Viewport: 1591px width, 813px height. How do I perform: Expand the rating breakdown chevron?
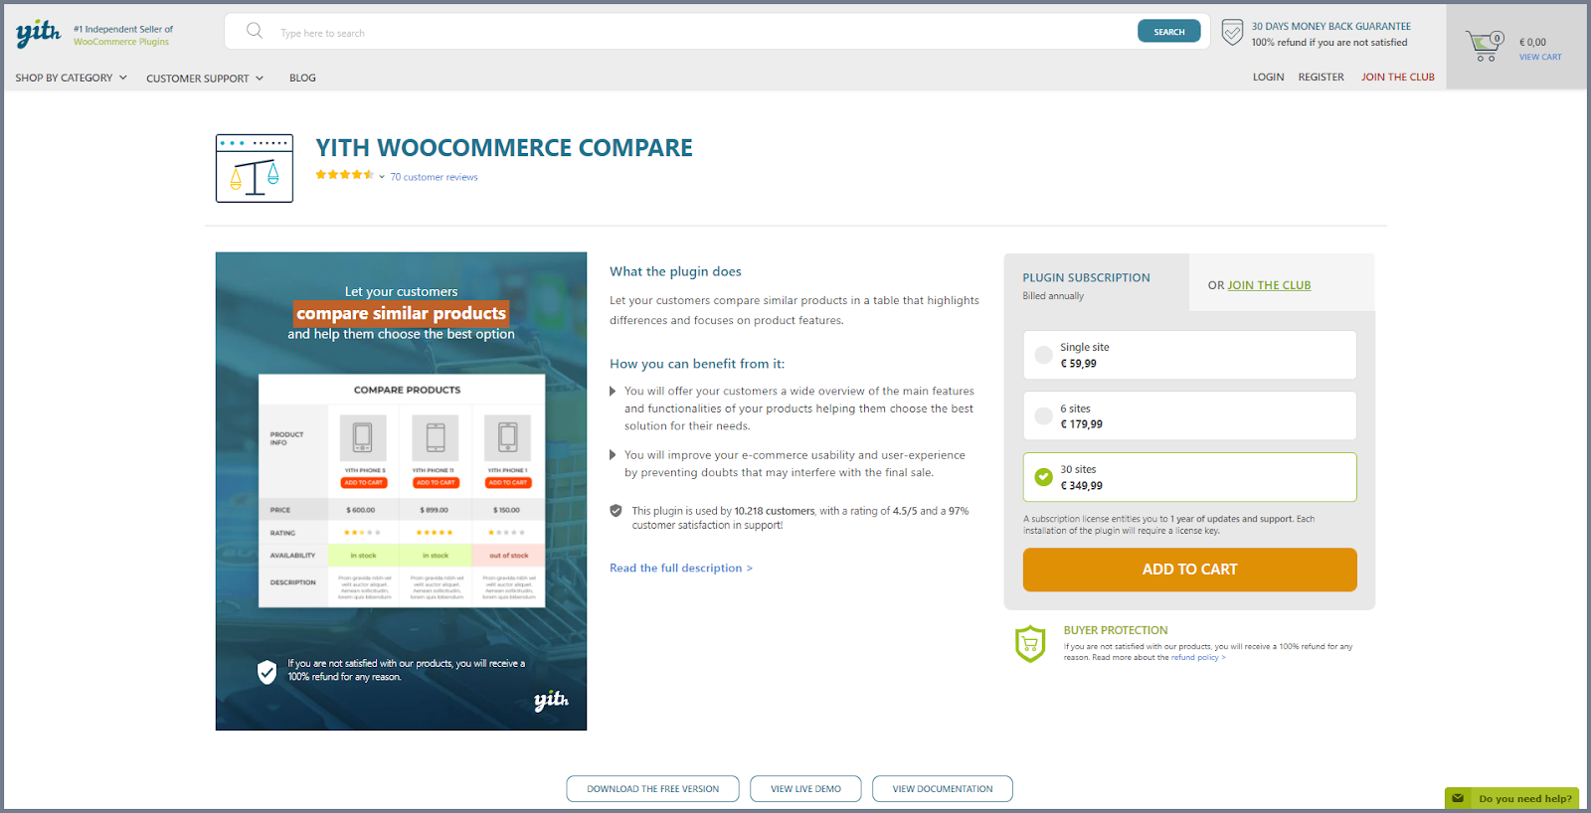click(382, 177)
